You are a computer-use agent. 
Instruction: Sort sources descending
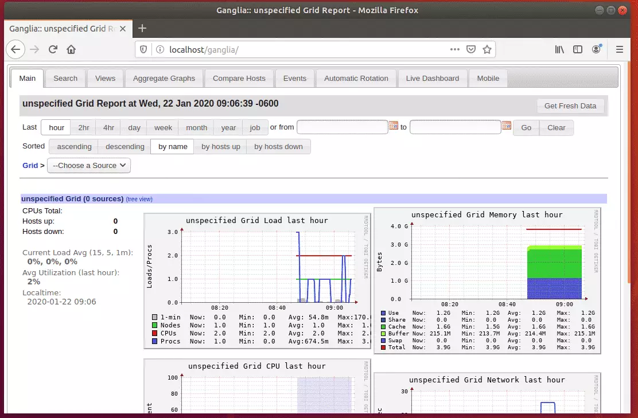[125, 147]
